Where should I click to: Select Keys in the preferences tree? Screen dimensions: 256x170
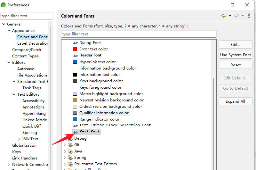16,152
